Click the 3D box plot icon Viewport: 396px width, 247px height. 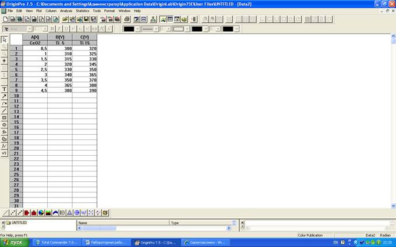pyautogui.click(x=105, y=213)
